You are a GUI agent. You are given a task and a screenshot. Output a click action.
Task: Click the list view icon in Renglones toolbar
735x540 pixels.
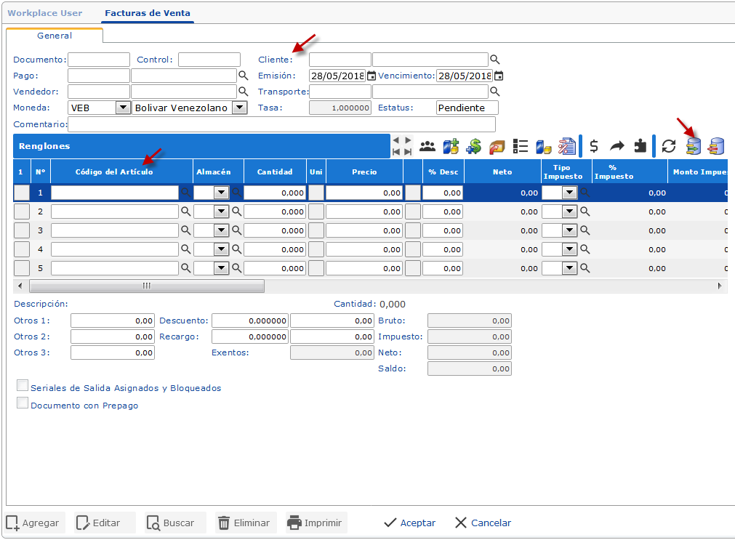click(521, 146)
